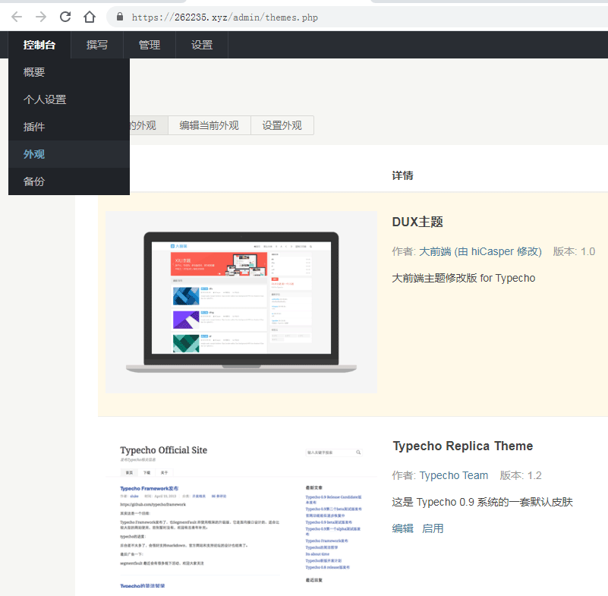608x596 pixels.
Task: Open the 控制台 top menu
Action: (39, 45)
